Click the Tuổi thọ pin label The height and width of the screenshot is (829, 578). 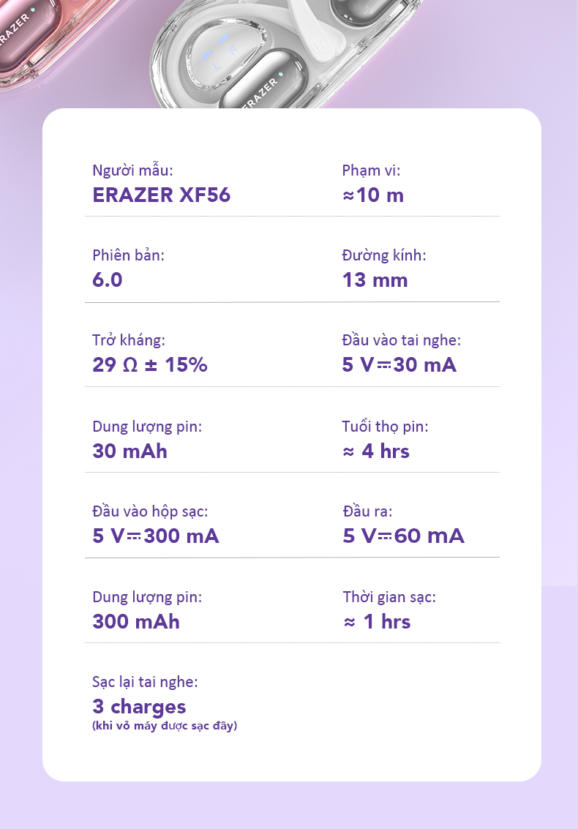(x=385, y=426)
